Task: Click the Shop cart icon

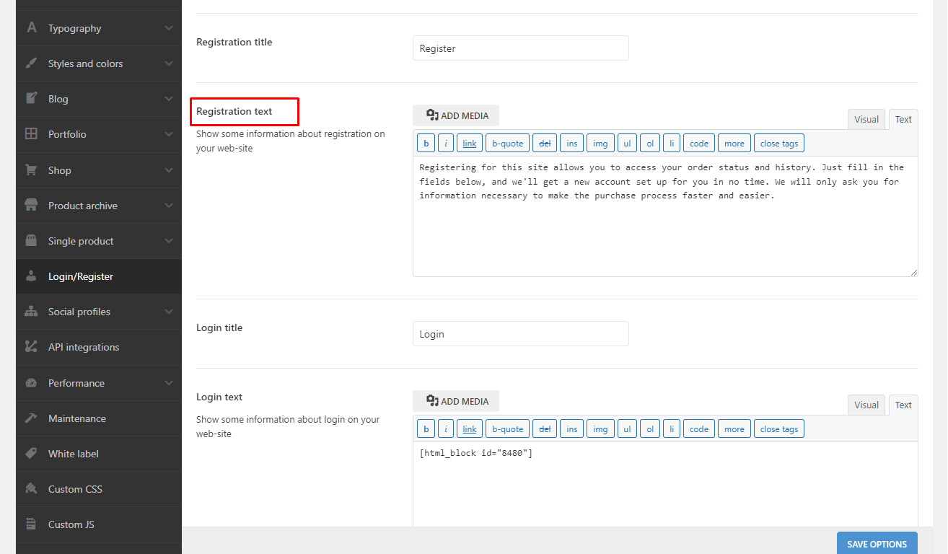Action: pos(31,170)
